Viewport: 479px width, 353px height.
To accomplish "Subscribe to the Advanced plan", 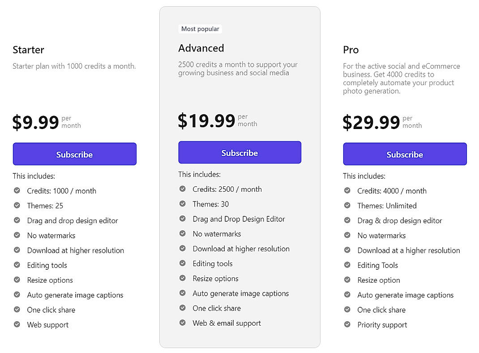I will tap(239, 152).
